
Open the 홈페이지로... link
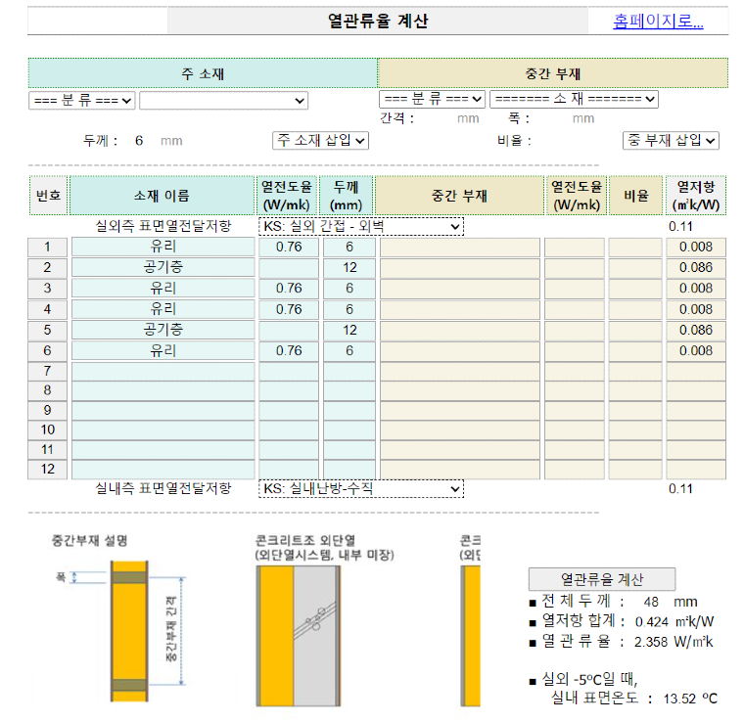click(x=658, y=22)
